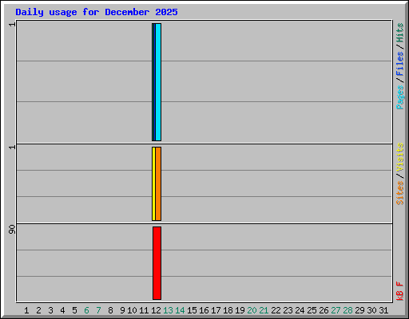Click the '90' axis value

[12, 229]
